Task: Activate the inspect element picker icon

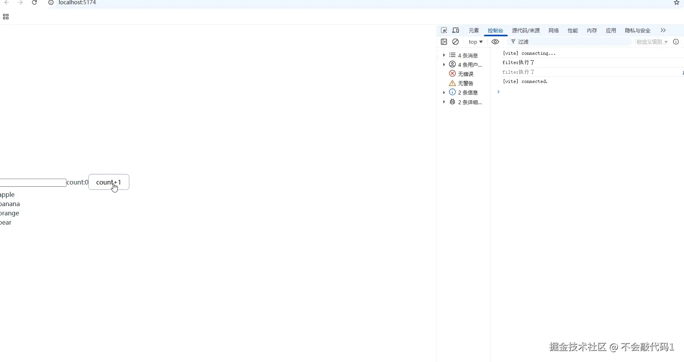Action: pos(444,30)
